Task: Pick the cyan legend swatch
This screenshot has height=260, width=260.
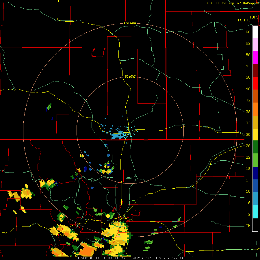Action: [255, 212]
